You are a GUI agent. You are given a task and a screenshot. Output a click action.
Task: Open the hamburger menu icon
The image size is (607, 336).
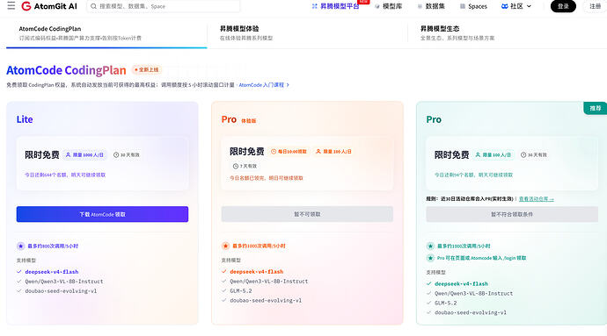11,6
